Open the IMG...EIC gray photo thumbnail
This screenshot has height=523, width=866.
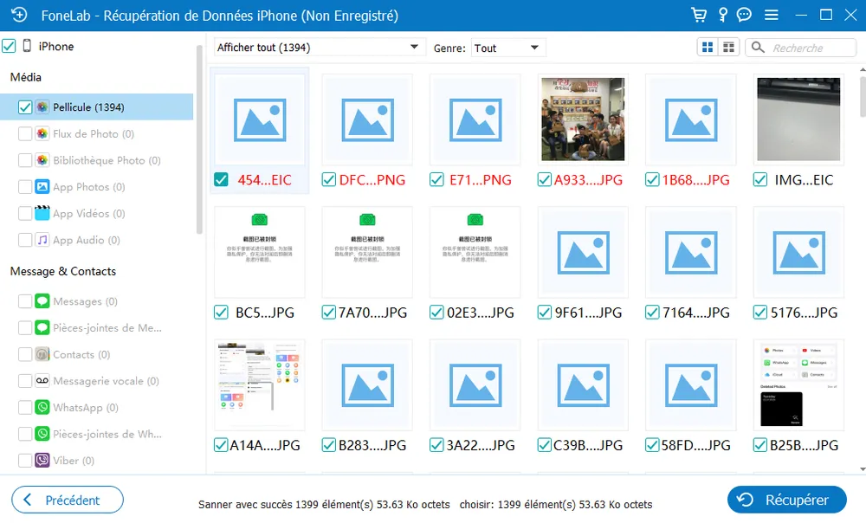click(798, 119)
